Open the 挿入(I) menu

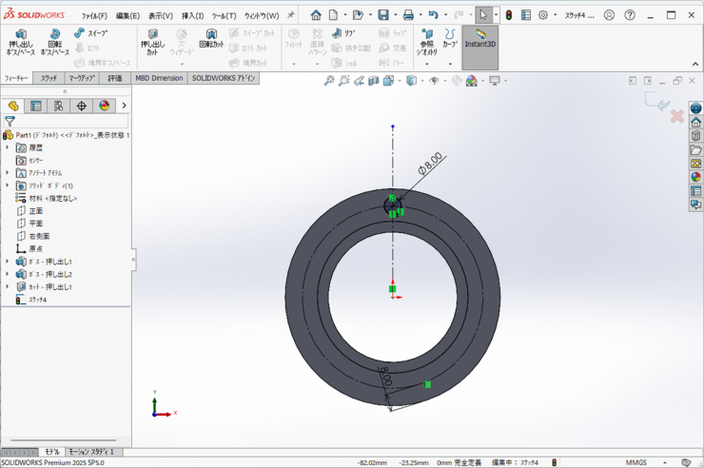[x=192, y=16]
